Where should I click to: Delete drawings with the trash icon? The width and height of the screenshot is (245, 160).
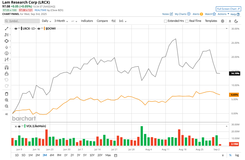click(x=7, y=94)
